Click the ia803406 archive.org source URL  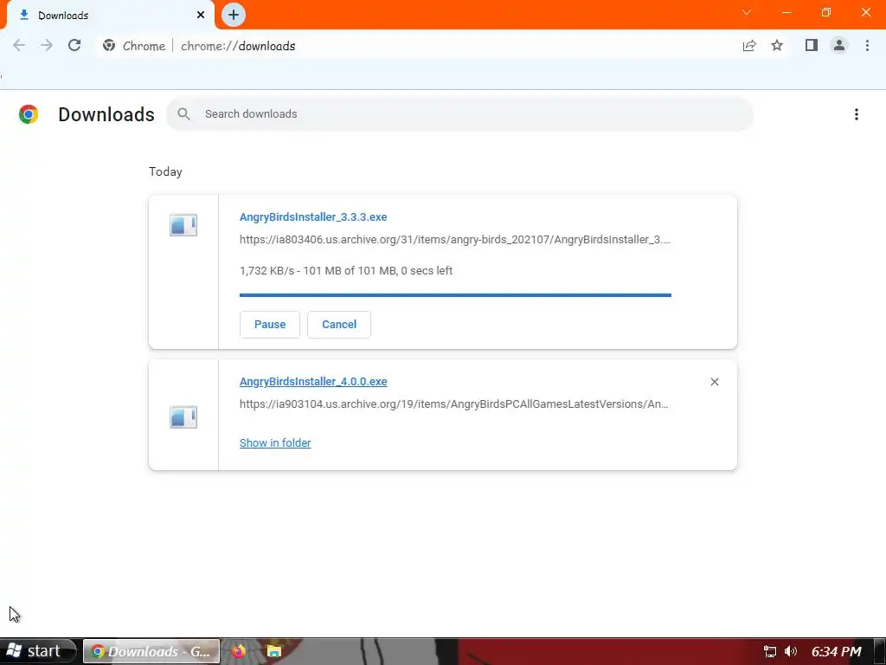pos(455,240)
